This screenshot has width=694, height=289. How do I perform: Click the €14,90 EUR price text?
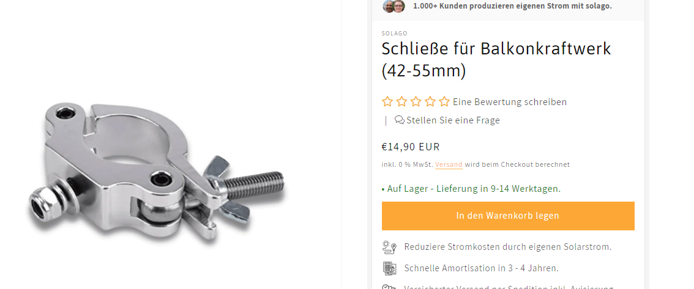(411, 147)
